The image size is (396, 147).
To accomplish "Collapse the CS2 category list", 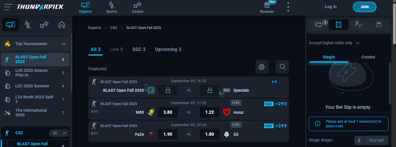I will coord(65,133).
